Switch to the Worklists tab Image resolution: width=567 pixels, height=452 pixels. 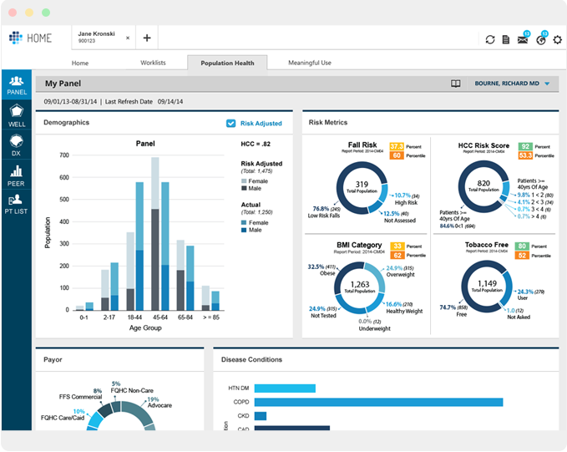153,63
